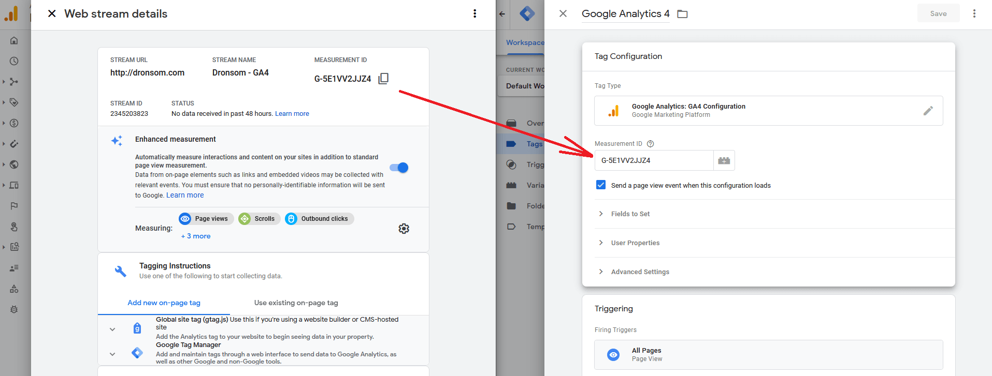Viewport: 992px width, 376px height.
Task: Open Realtime clock icon in sidebar
Action: pos(14,61)
